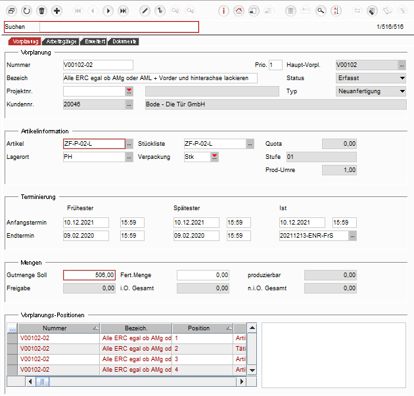
Task: Click the pencil edit icon
Action: [x=145, y=11]
